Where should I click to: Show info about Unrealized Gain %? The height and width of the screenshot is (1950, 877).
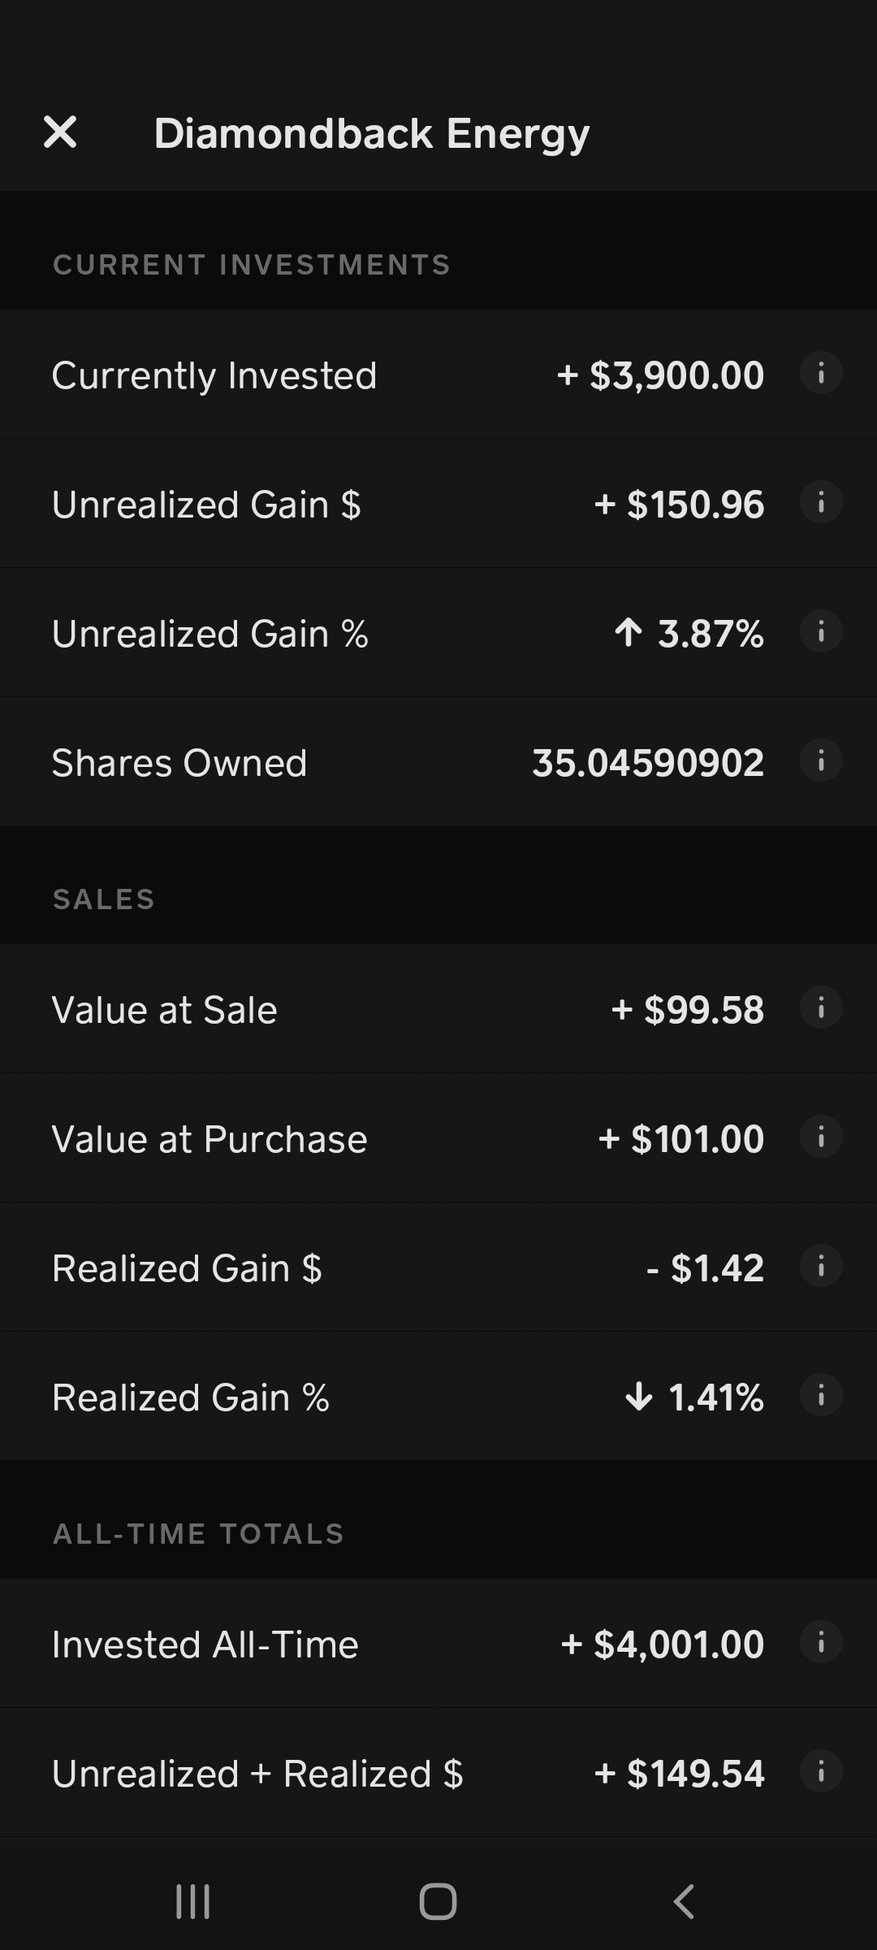[x=821, y=632]
